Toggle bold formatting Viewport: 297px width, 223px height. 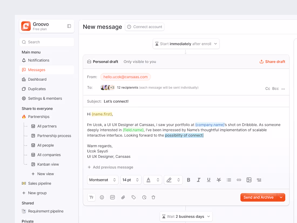pyautogui.click(x=188, y=180)
